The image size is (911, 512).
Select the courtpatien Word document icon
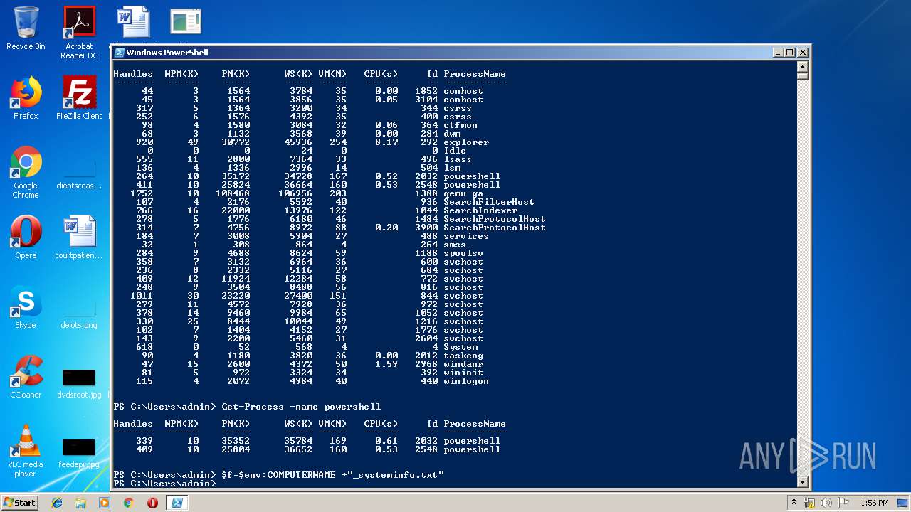[x=79, y=238]
